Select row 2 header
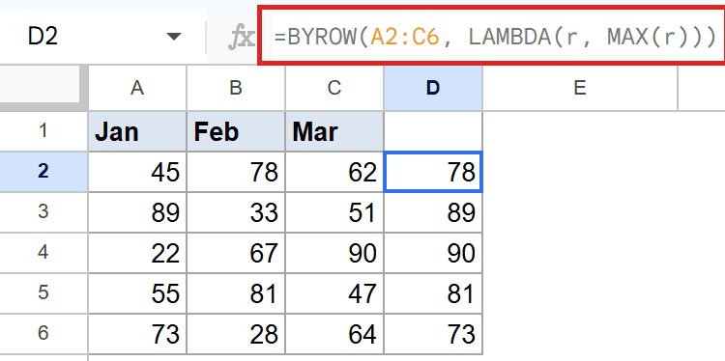 [x=43, y=172]
